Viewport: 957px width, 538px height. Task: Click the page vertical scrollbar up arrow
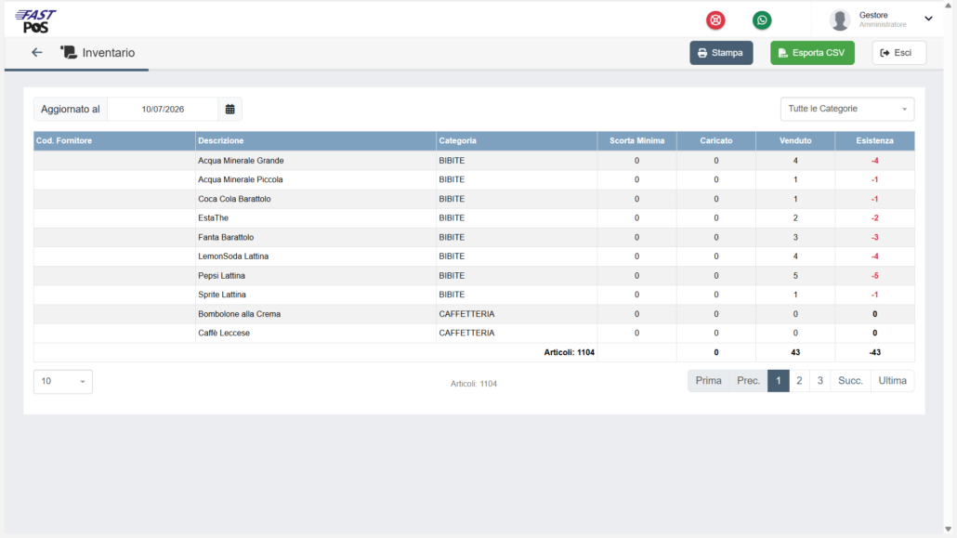(x=948, y=6)
